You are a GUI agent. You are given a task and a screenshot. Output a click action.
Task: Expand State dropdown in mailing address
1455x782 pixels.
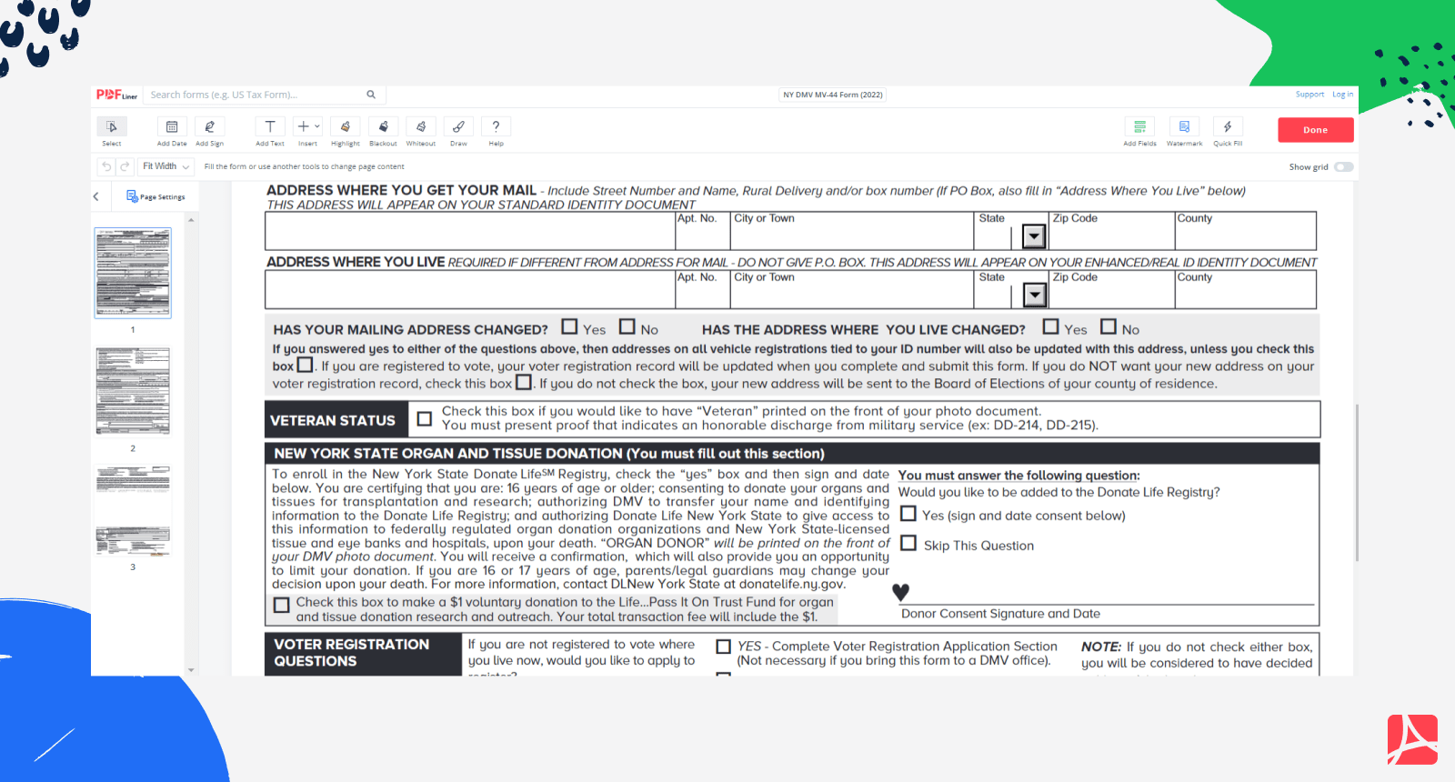click(1034, 236)
